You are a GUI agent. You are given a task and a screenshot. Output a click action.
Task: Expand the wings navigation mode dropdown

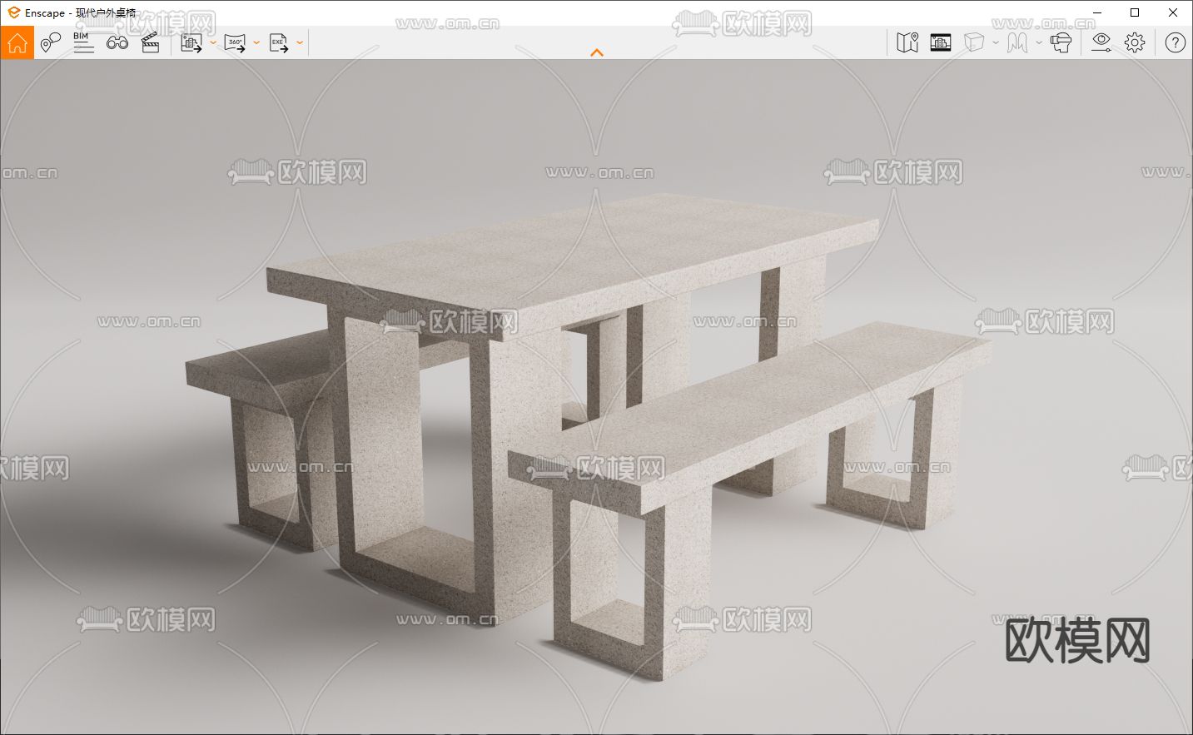coord(1039,42)
